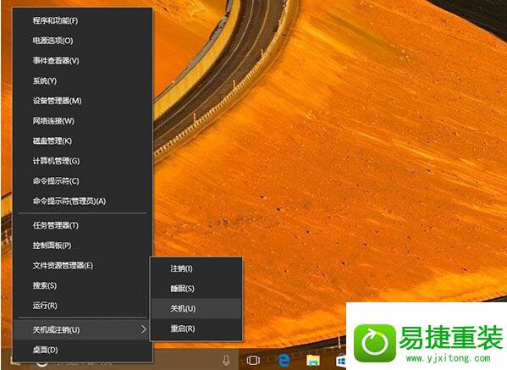Expand 关机或注销(U) submenu
Screen dimensions: 507x370
pos(82,329)
